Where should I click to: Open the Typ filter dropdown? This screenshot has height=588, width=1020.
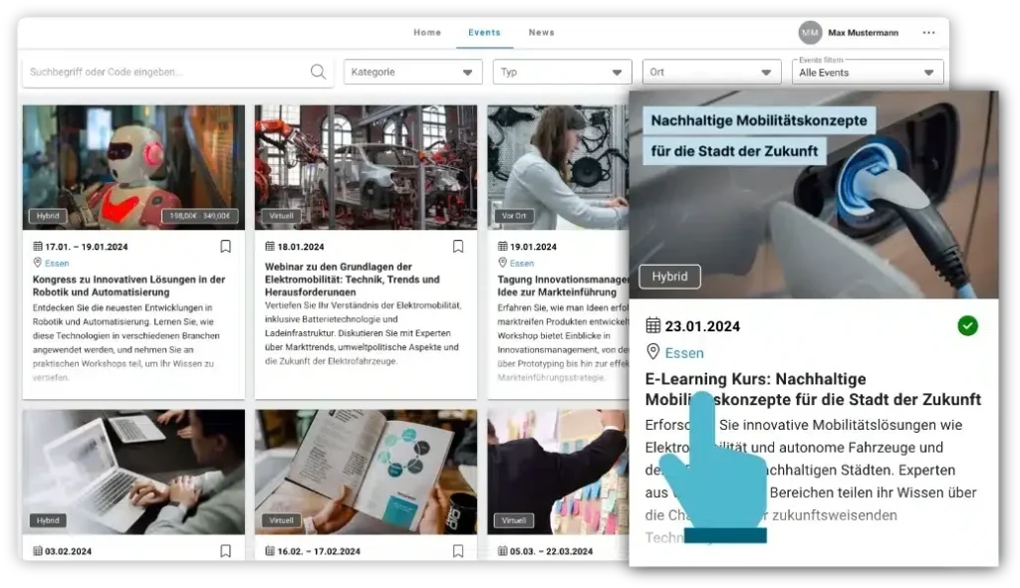(x=562, y=73)
